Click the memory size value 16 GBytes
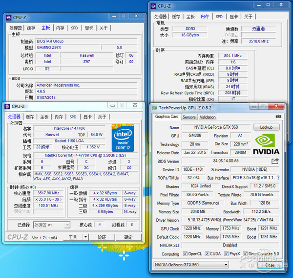The image size is (293, 278). coord(190,35)
